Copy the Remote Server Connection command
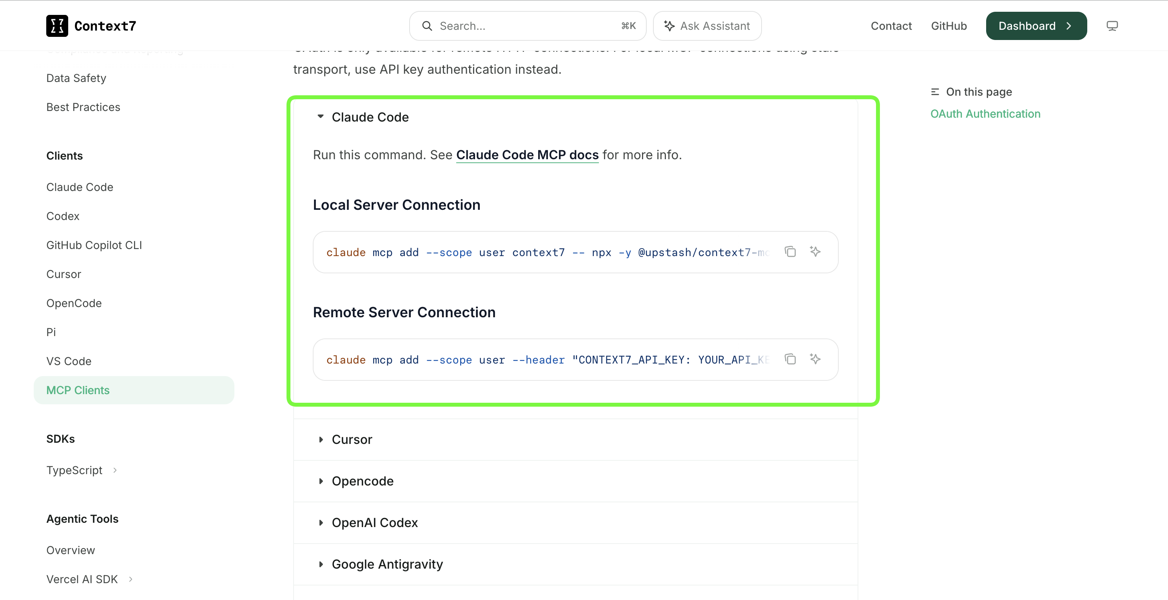 790,359
